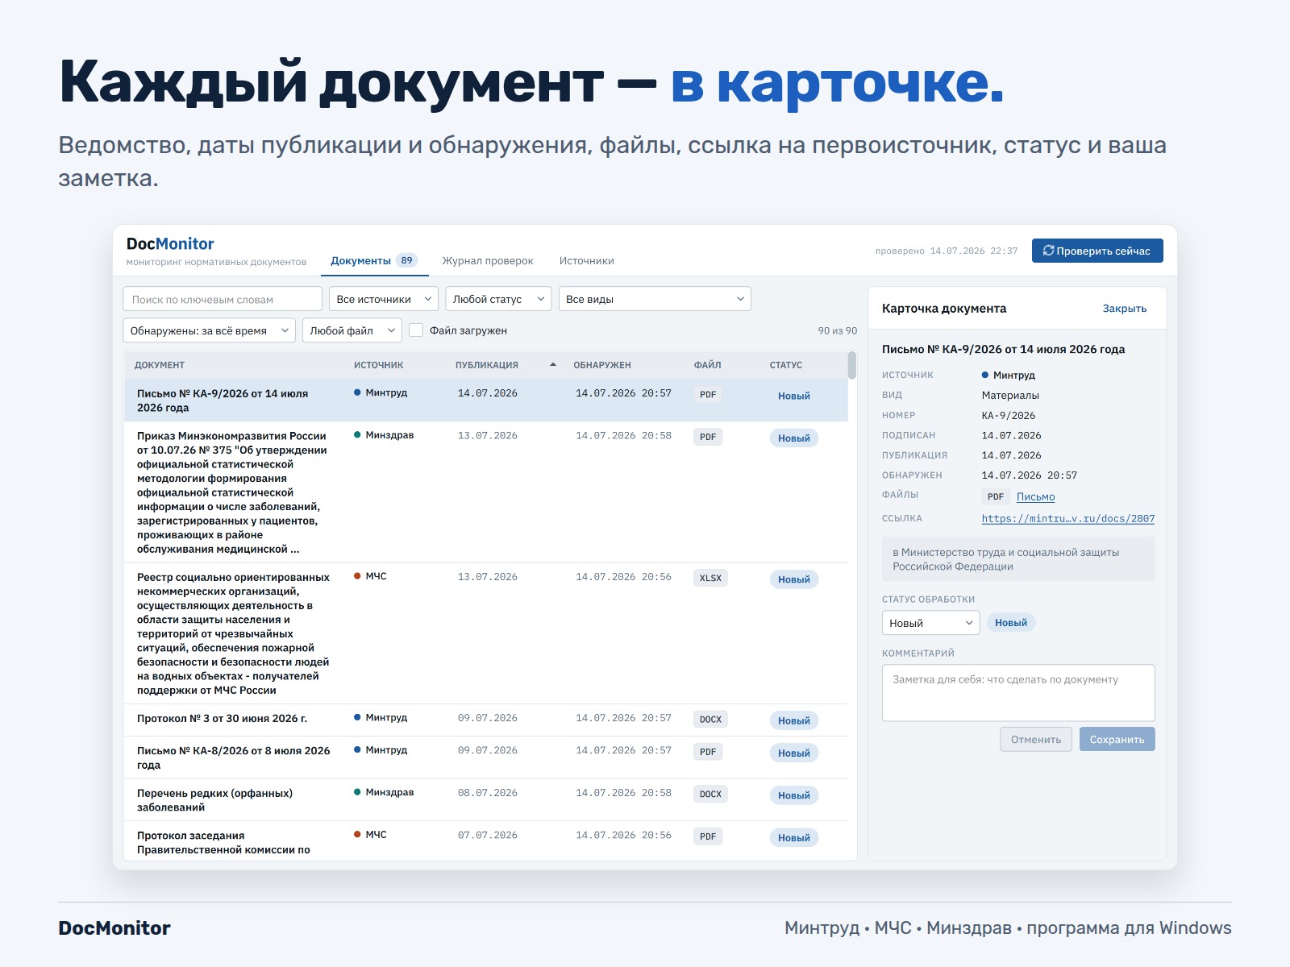
Task: Open the Все источники dropdown
Action: tap(384, 299)
